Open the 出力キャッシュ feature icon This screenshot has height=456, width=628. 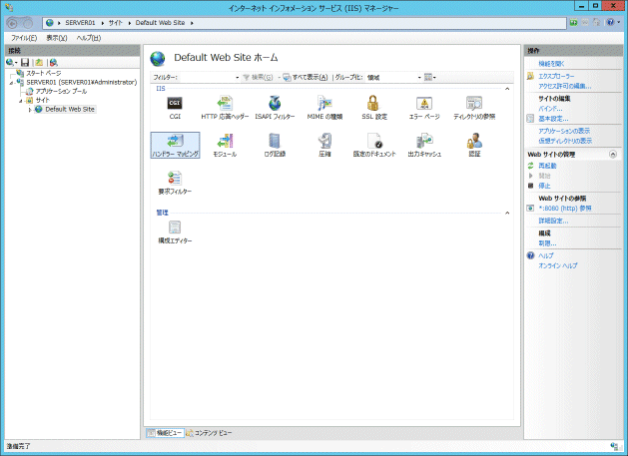click(x=424, y=141)
